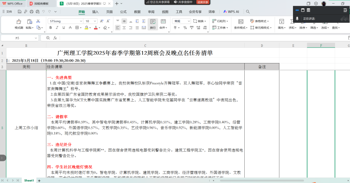
Task: Click the percent style icon
Action: (185, 28)
